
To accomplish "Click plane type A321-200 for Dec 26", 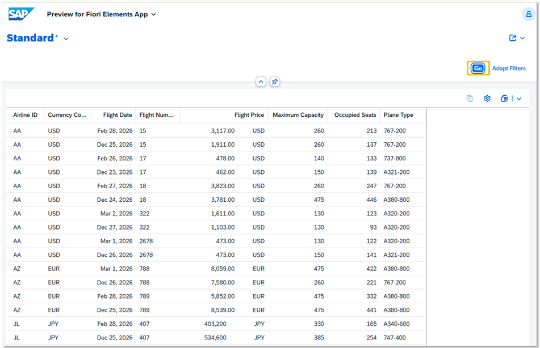I will point(397,255).
